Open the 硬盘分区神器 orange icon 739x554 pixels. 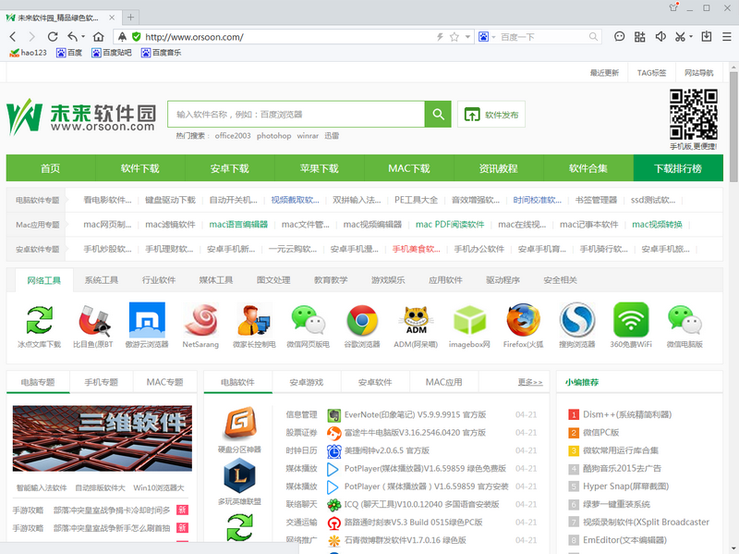pos(239,424)
